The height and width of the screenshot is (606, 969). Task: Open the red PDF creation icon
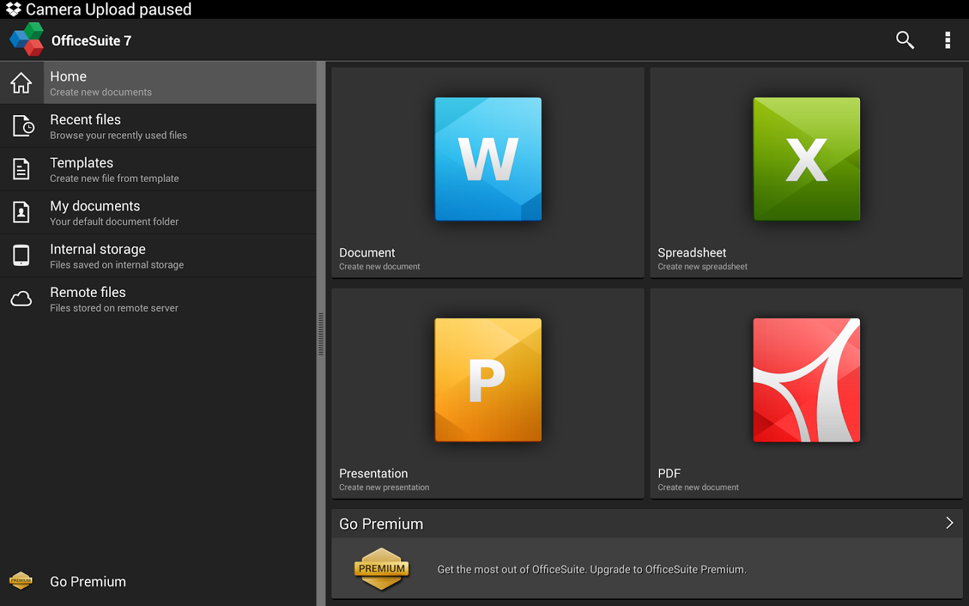click(x=806, y=380)
